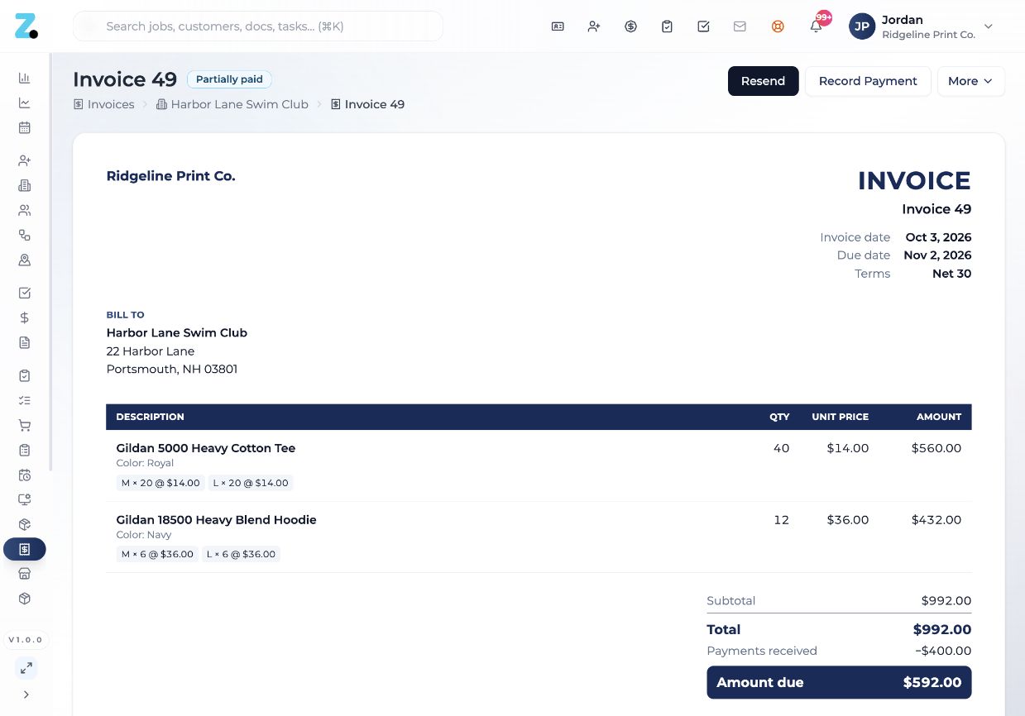
Task: Click the add customer icon in top bar
Action: coord(594,26)
